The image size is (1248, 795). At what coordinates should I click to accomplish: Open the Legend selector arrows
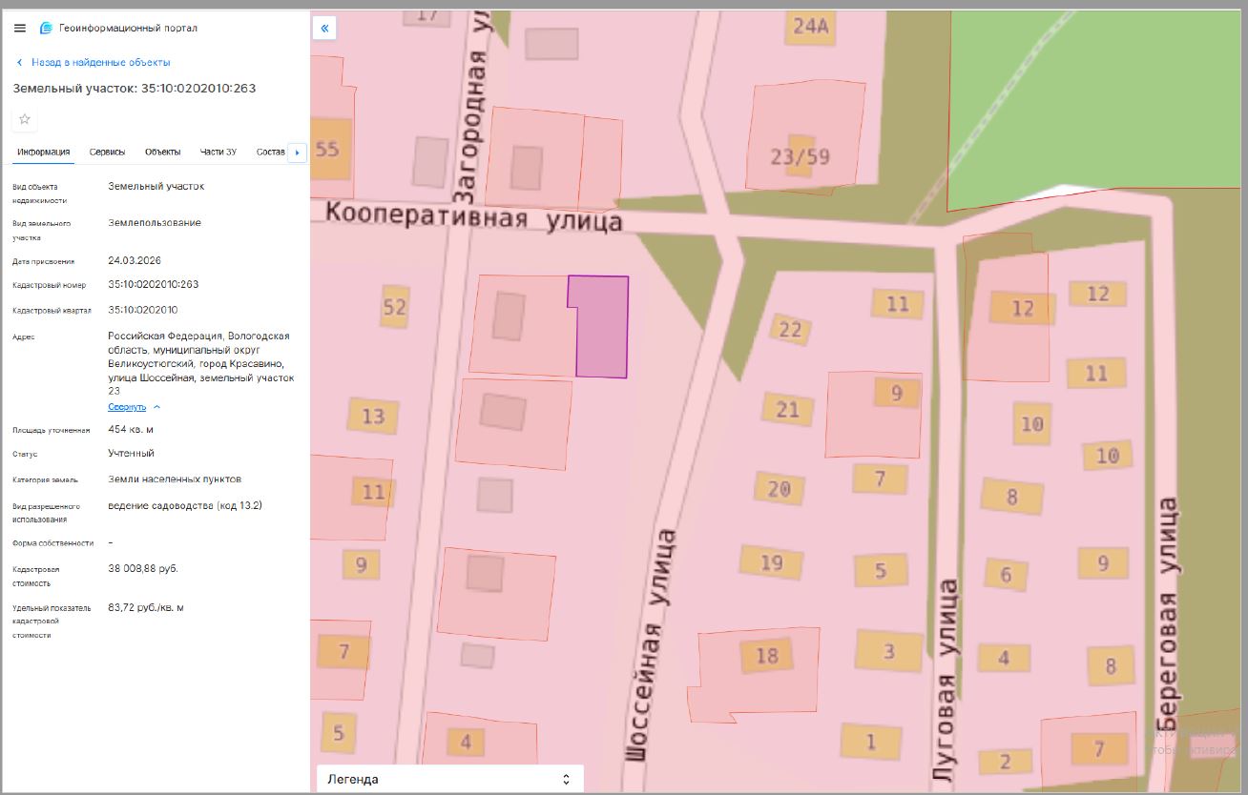pyautogui.click(x=566, y=779)
